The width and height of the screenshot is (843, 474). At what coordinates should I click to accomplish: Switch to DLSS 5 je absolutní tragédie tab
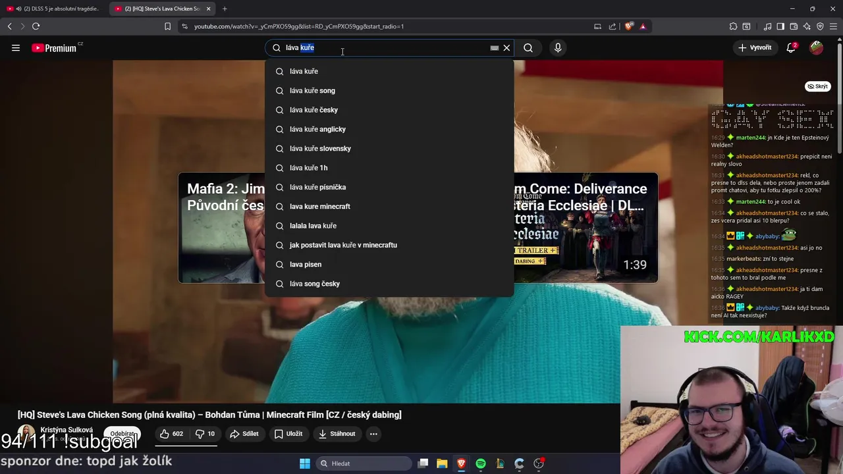click(x=53, y=9)
